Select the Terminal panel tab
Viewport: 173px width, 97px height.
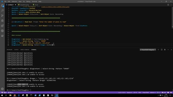pyautogui.click(x=34, y=50)
